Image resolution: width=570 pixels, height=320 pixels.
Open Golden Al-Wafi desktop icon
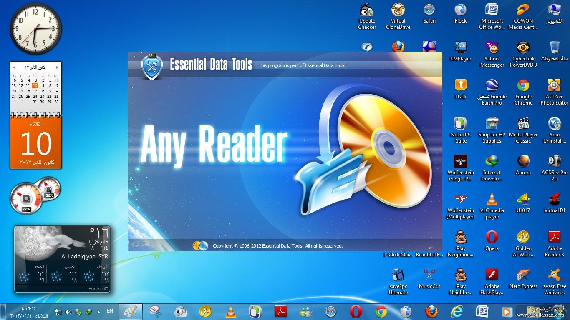coord(523,244)
